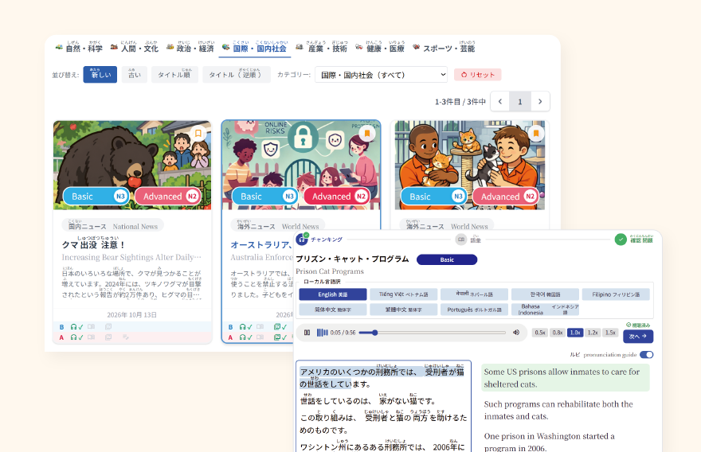The image size is (701, 452).
Task: Select English 英語 translation
Action: click(x=333, y=294)
